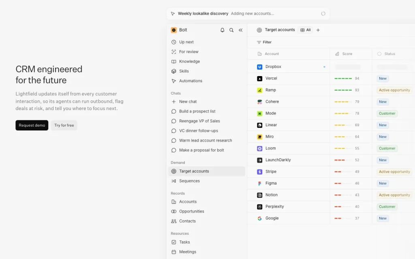Screen dimensions: 415x259
Task: Click the blue dot on Dropbox row
Action: 324,67
